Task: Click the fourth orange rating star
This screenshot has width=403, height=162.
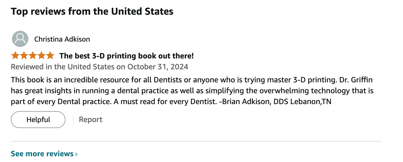Action: 41,56
